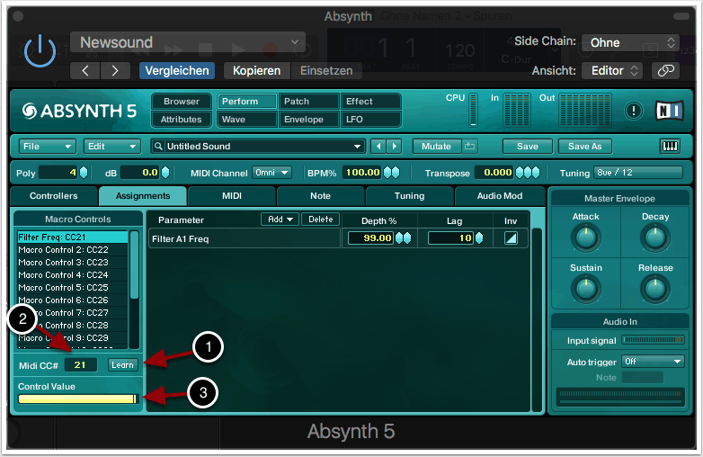Open the Audio Mod tab
Viewport: 703px width, 457px height.
tap(500, 196)
